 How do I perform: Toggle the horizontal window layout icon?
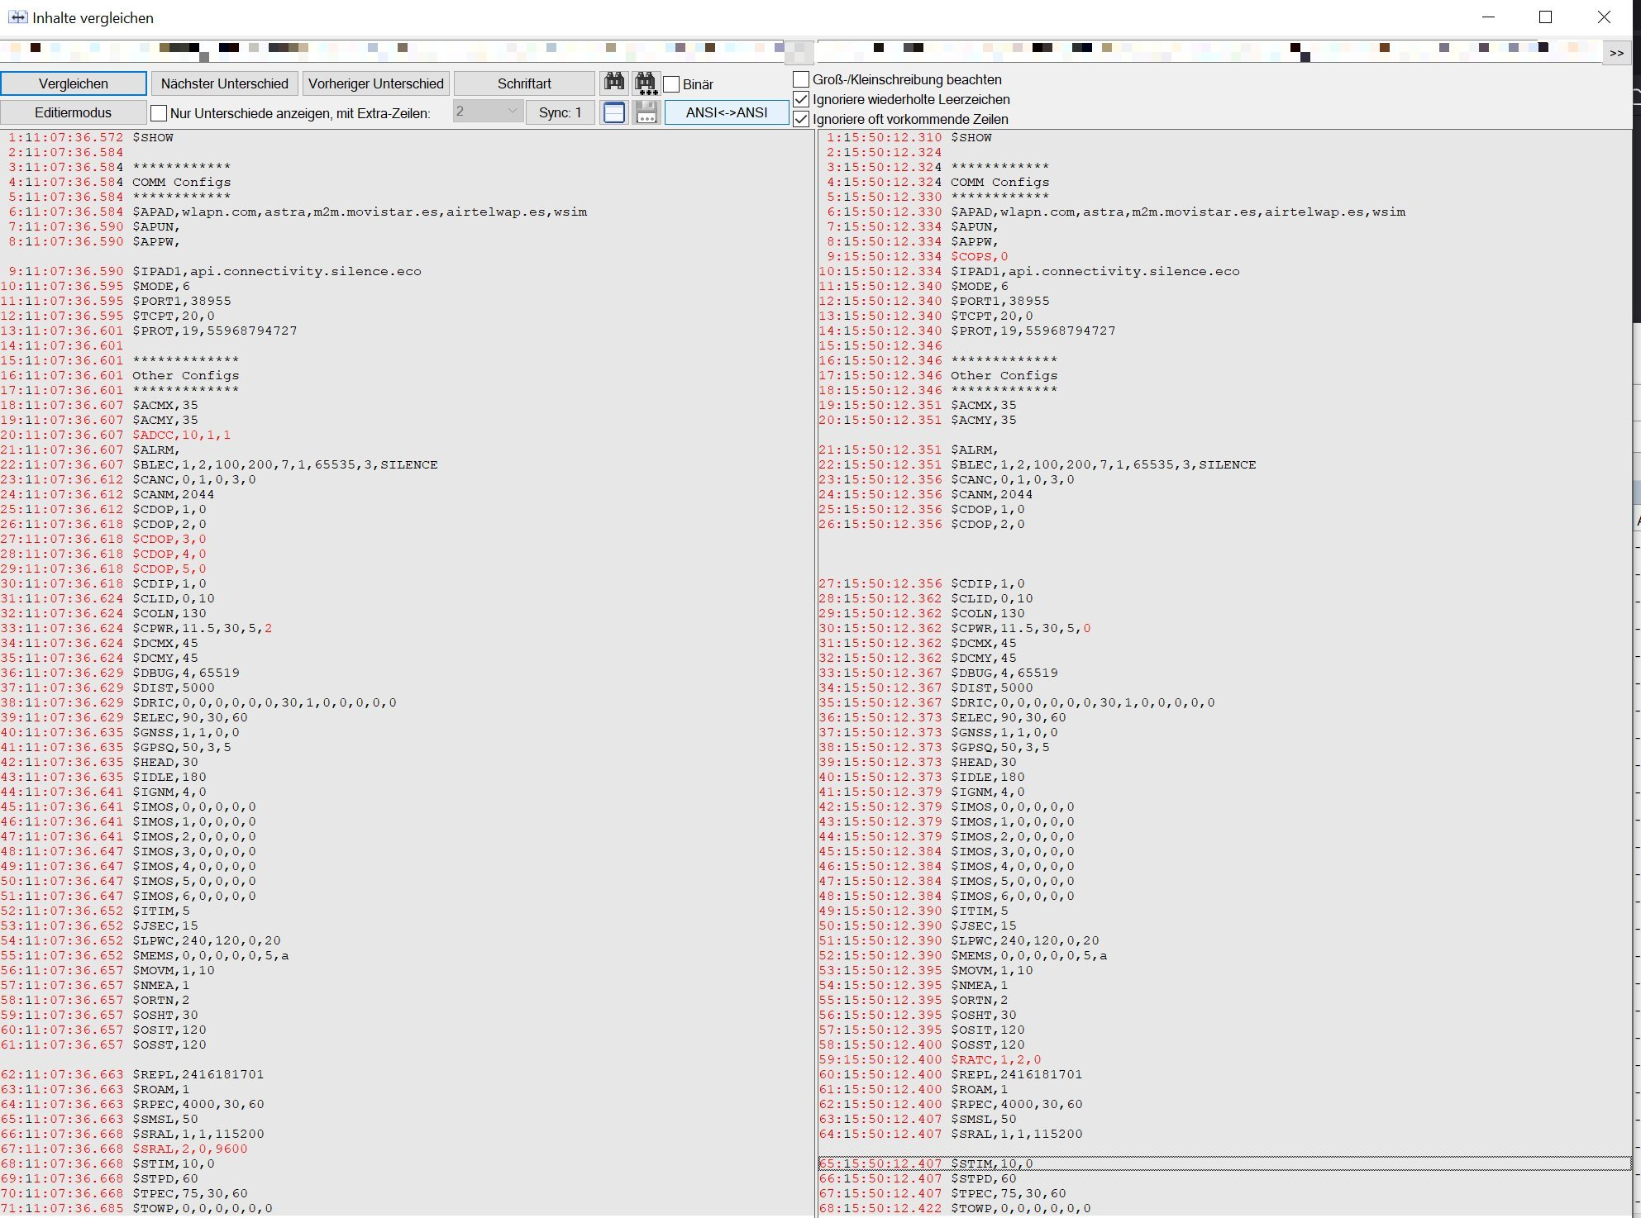click(x=614, y=112)
